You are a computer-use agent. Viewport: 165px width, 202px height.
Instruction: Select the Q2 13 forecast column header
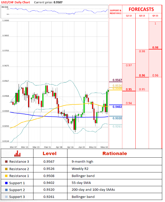tap(129, 16)
